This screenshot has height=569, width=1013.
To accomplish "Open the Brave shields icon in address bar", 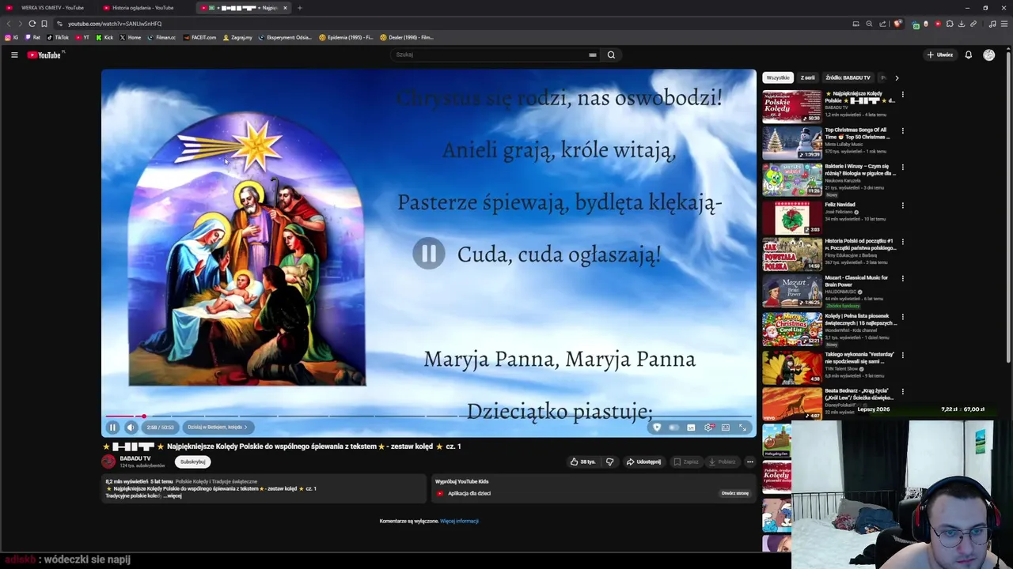I will click(x=897, y=24).
